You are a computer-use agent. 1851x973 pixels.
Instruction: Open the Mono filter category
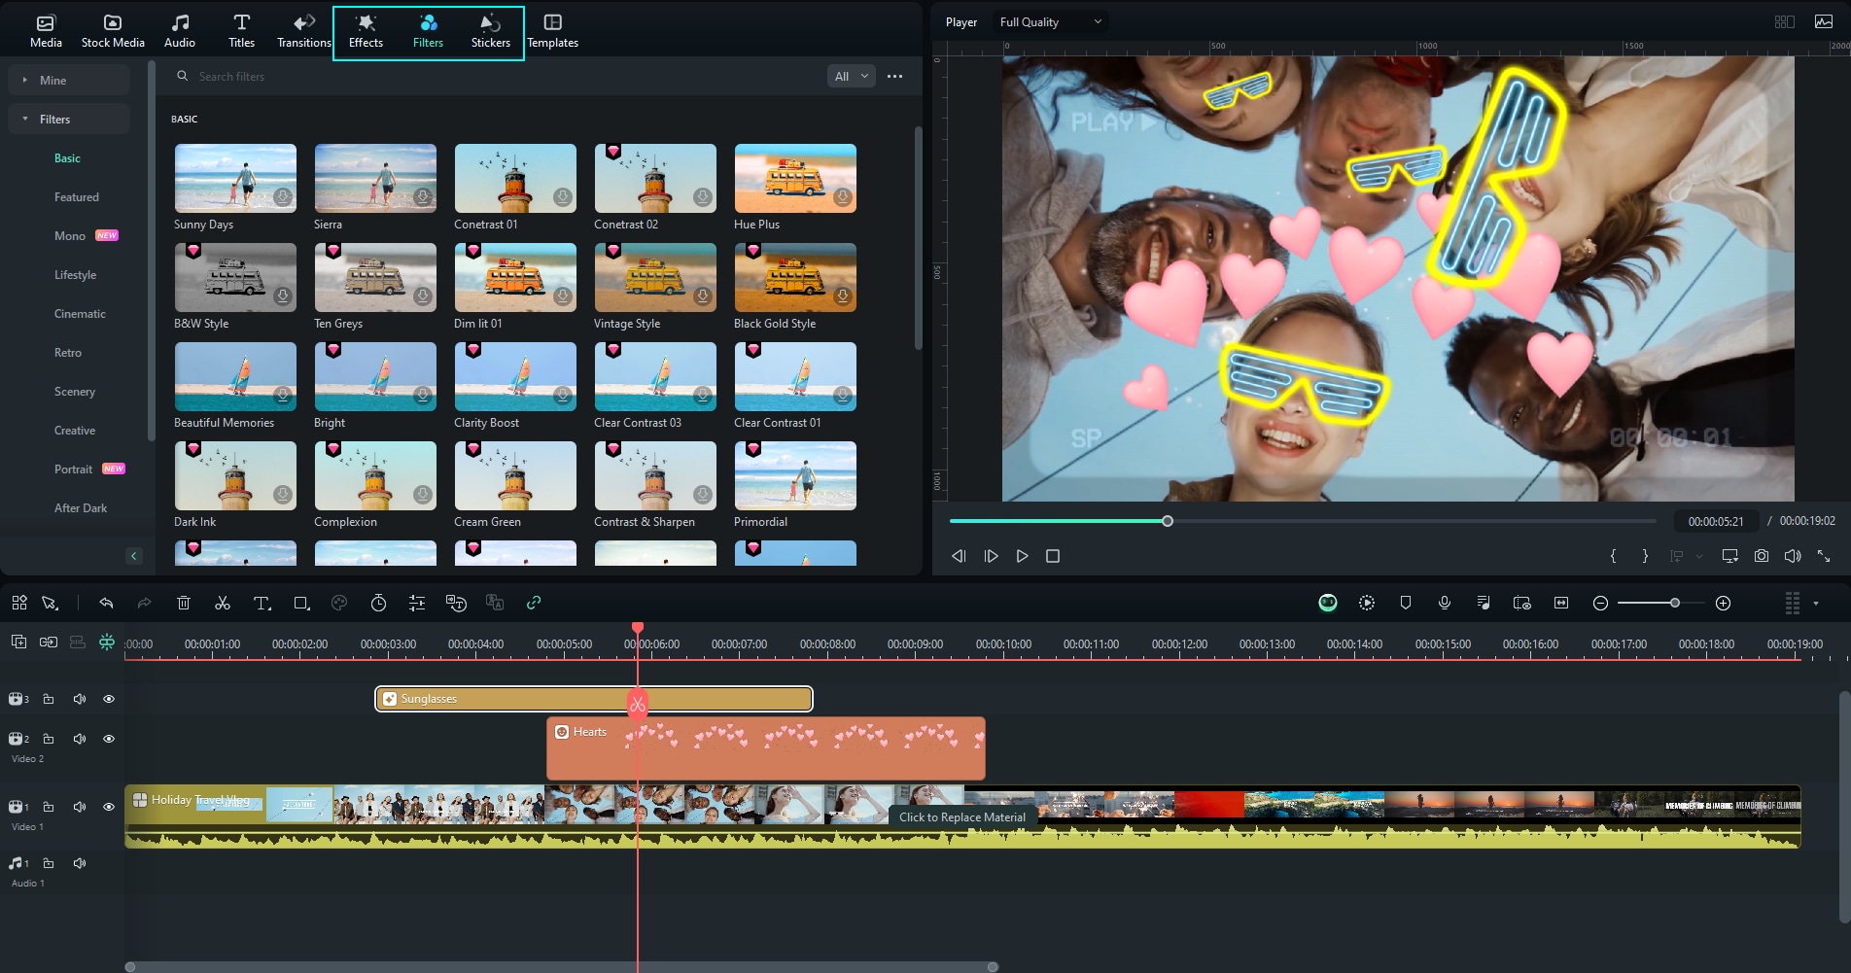70,235
